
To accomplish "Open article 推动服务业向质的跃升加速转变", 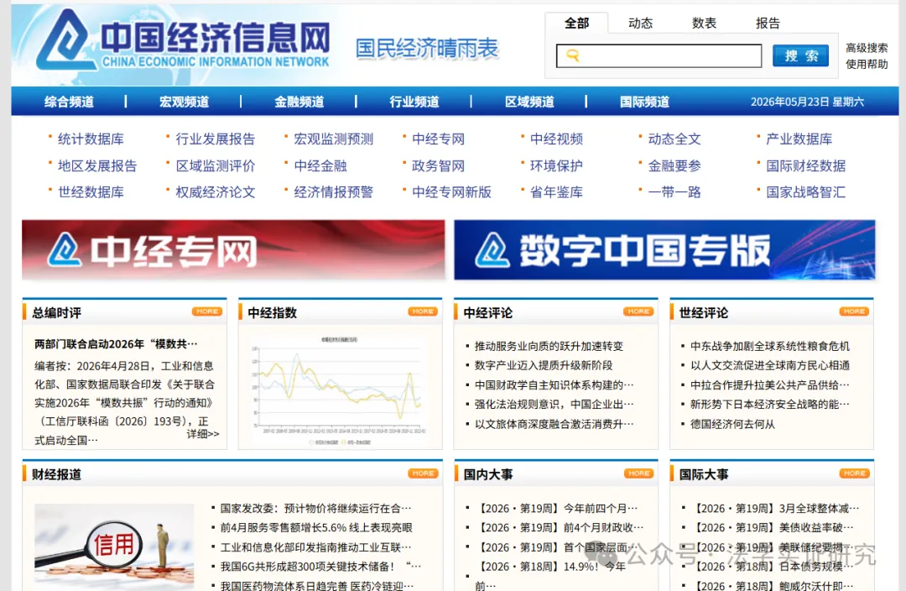I will [x=549, y=346].
